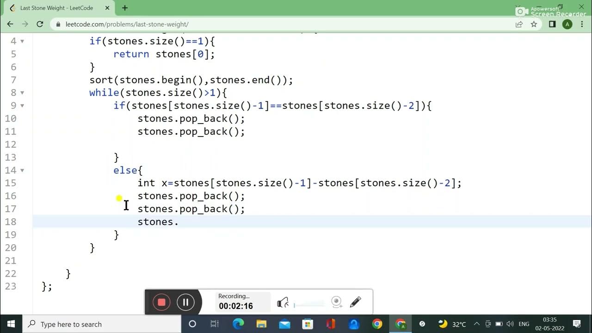This screenshot has width=592, height=333.
Task: Collapse code fold arrow on line 9
Action: [22, 106]
